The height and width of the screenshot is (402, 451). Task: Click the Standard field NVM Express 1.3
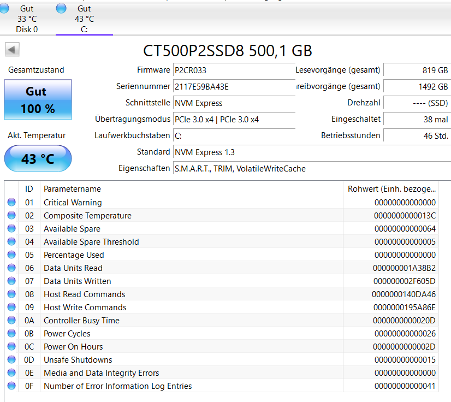[x=312, y=152]
